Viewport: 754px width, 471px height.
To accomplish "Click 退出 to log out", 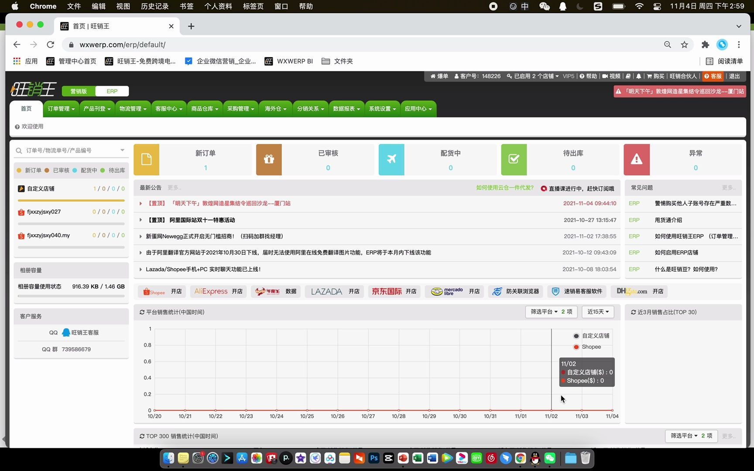I will point(734,76).
